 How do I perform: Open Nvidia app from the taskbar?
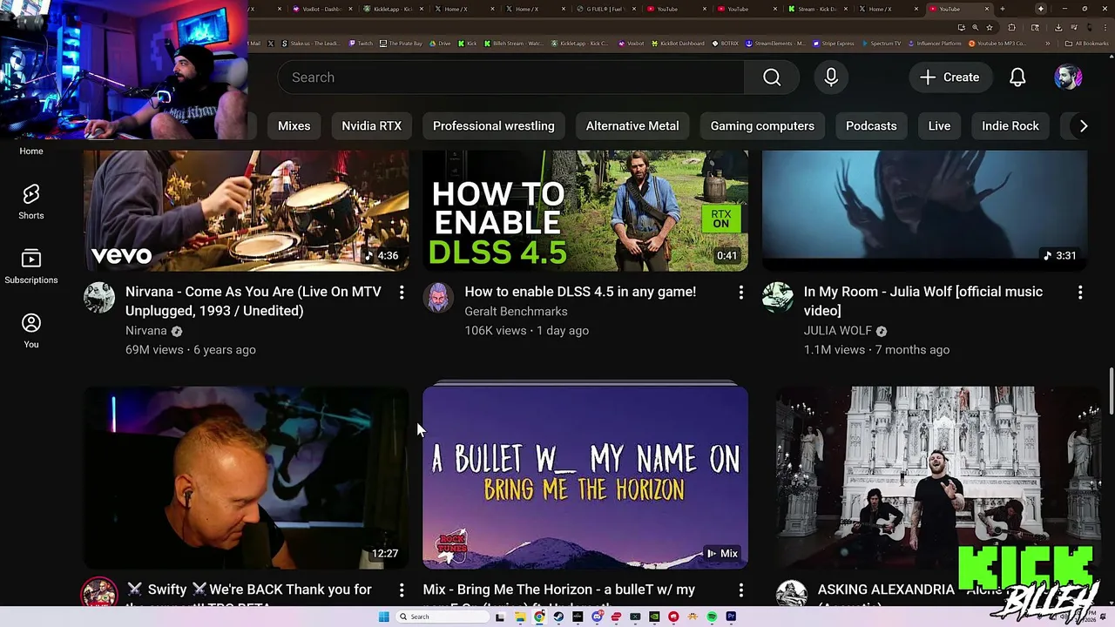tap(654, 617)
